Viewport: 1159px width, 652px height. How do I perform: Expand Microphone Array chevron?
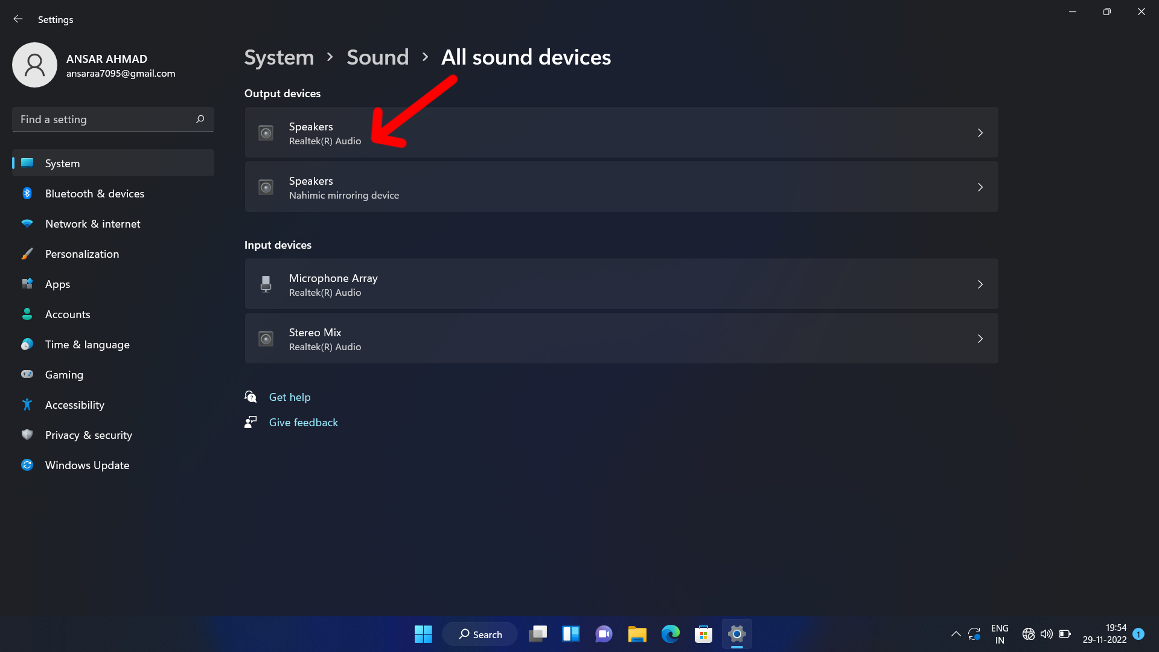tap(980, 284)
